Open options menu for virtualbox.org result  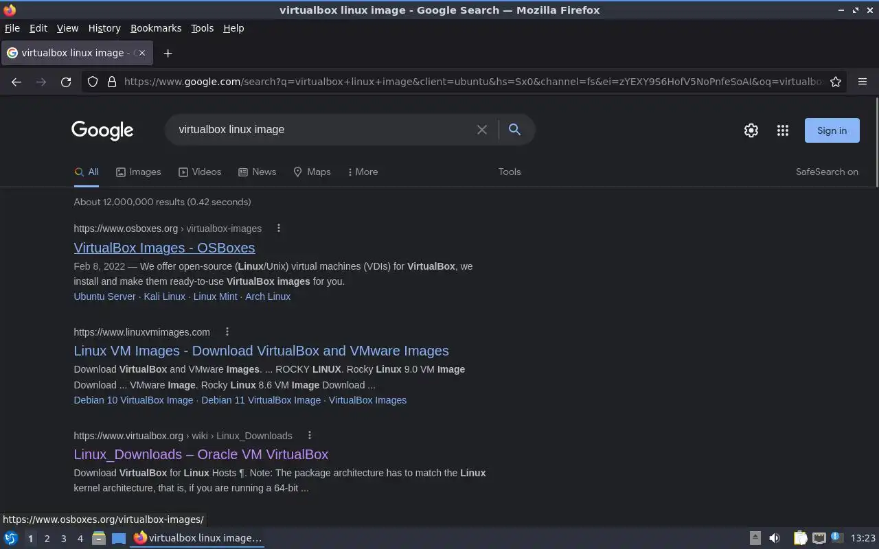click(x=309, y=435)
